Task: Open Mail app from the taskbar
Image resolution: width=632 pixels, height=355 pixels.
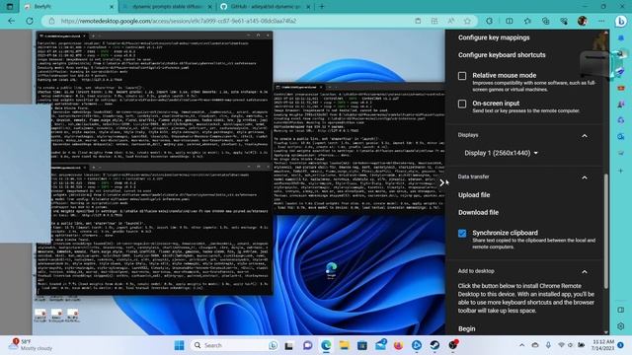Action: [x=380, y=345]
